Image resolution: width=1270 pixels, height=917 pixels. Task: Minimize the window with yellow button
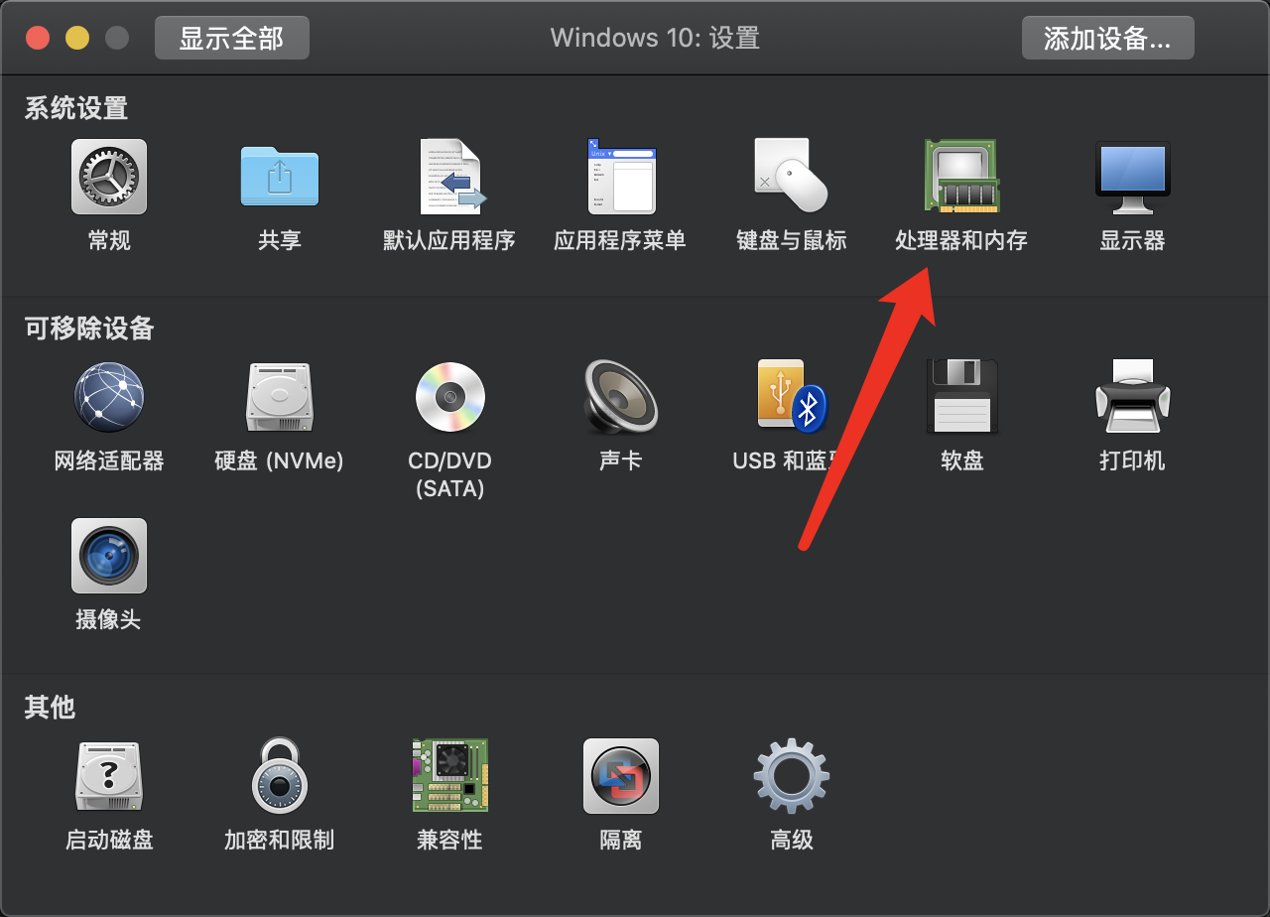pyautogui.click(x=77, y=39)
